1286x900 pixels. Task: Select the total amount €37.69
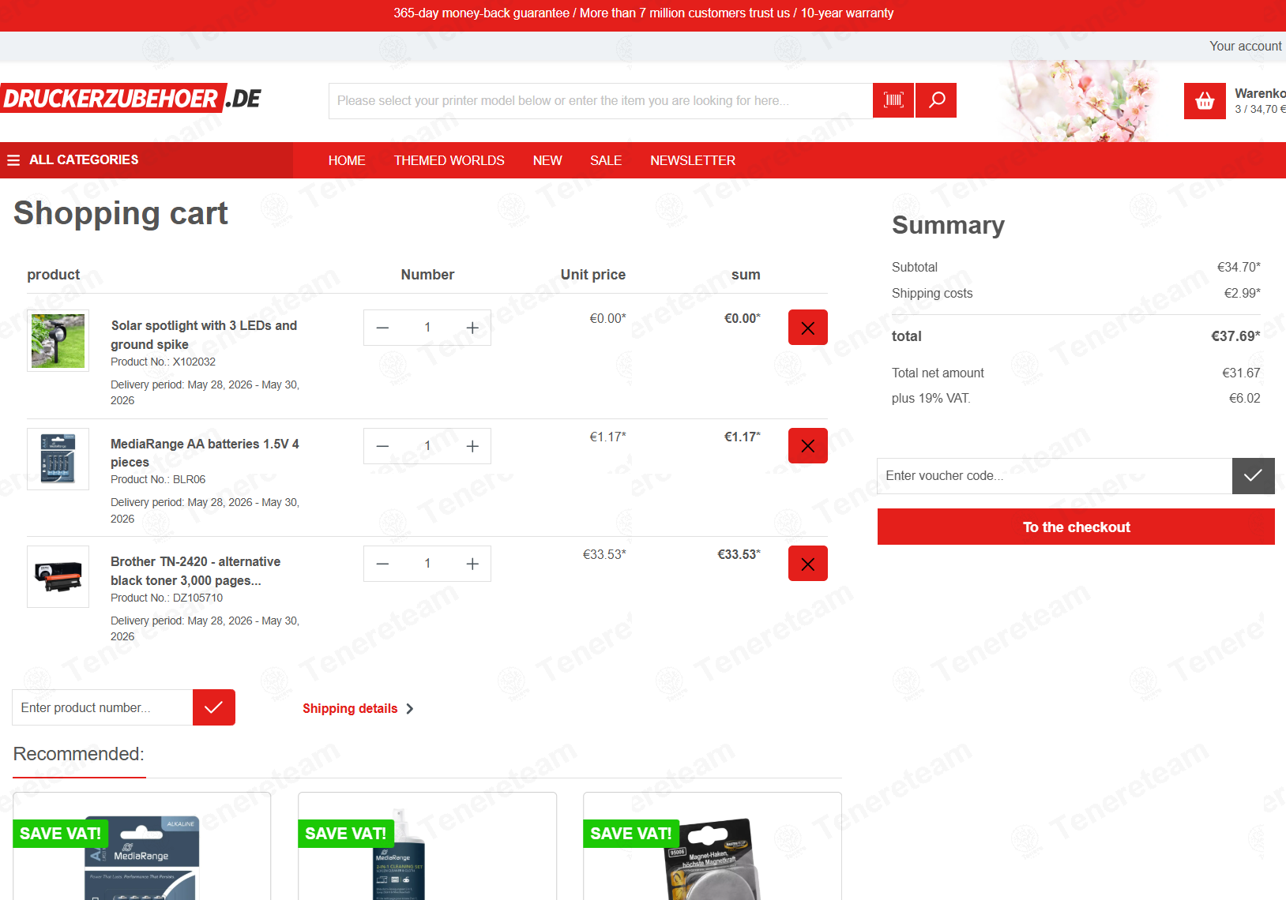(1235, 336)
